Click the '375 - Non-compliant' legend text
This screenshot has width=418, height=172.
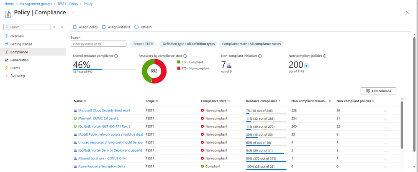(195, 68)
